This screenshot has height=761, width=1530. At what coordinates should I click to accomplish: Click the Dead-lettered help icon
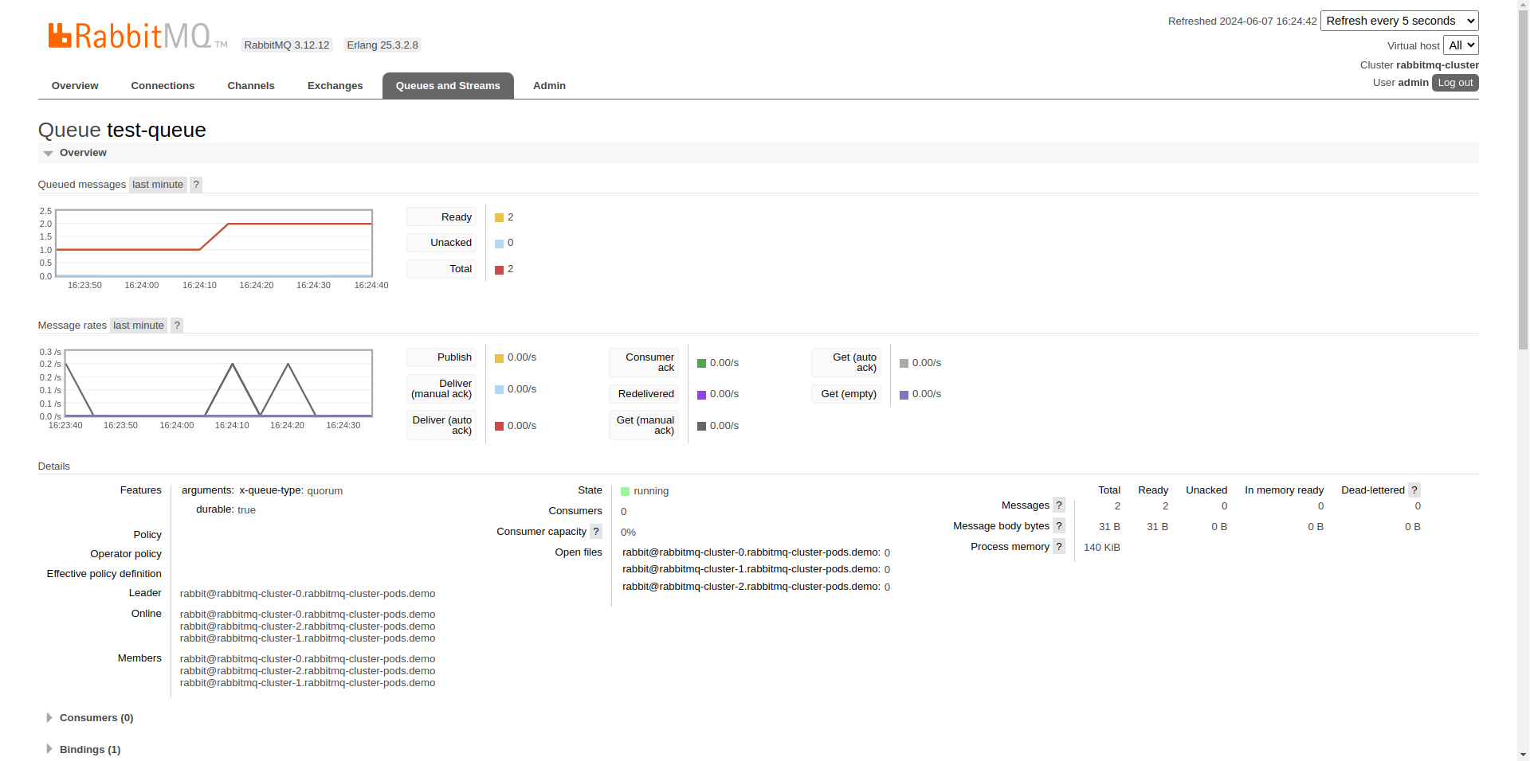[x=1414, y=490]
